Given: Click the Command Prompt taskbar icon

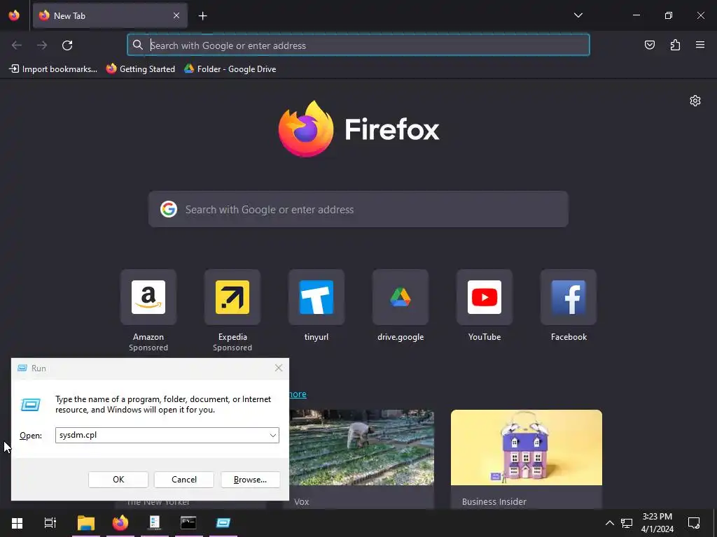Looking at the screenshot, I should pyautogui.click(x=188, y=523).
